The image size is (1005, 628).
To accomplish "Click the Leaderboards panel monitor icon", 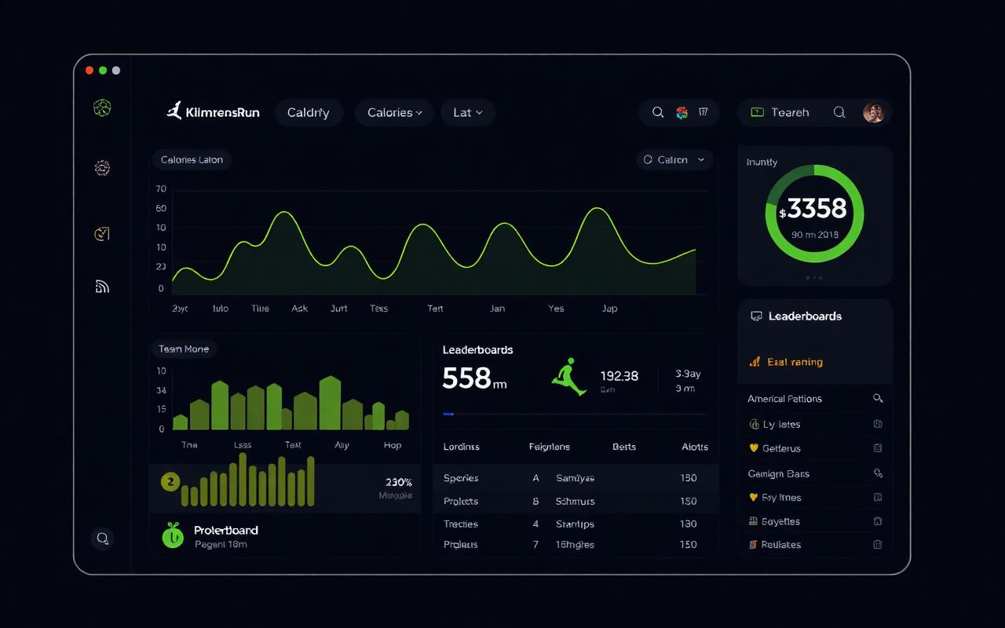I will (756, 316).
